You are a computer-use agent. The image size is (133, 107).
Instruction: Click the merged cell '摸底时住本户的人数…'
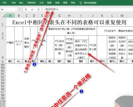[72, 31]
